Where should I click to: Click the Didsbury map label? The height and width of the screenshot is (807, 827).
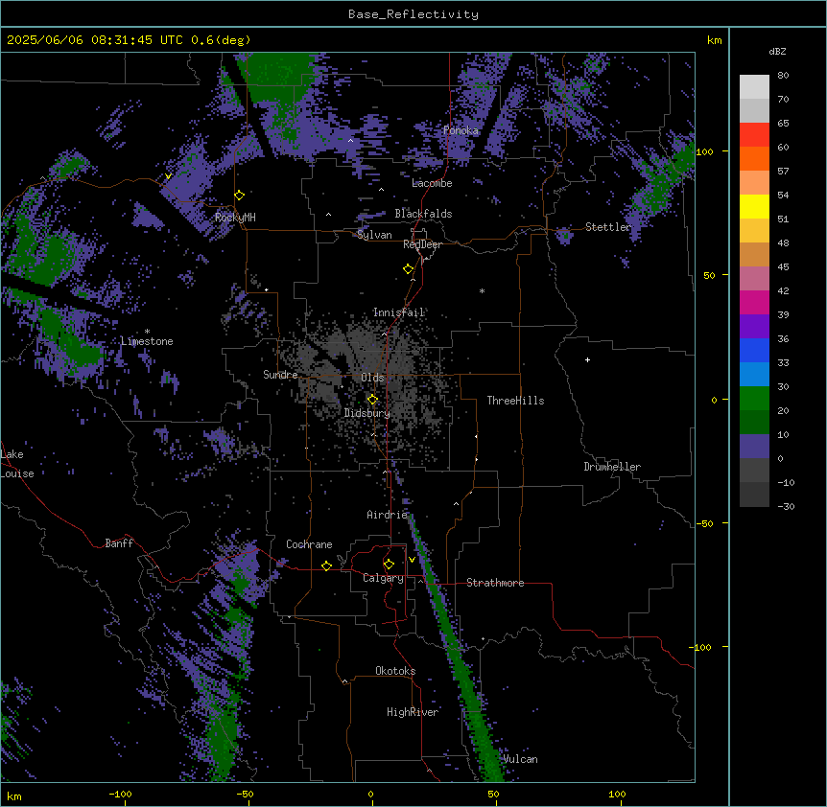pos(367,413)
